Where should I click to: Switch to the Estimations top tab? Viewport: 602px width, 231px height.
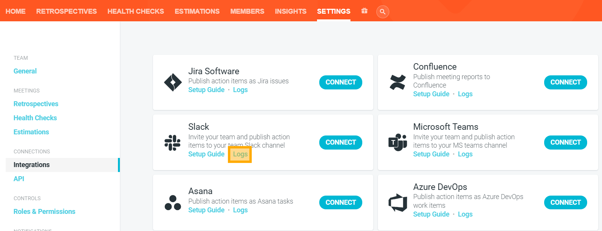pyautogui.click(x=197, y=11)
